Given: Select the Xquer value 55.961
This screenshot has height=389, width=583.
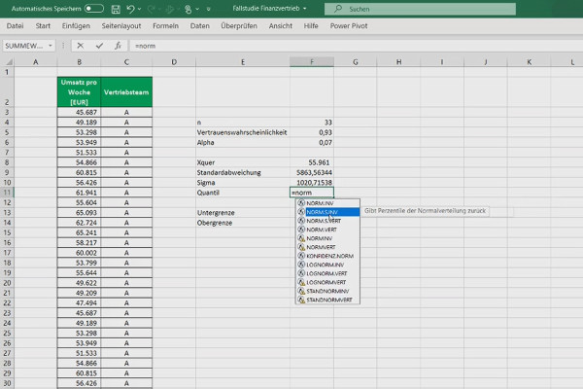Looking at the screenshot, I should pos(312,162).
